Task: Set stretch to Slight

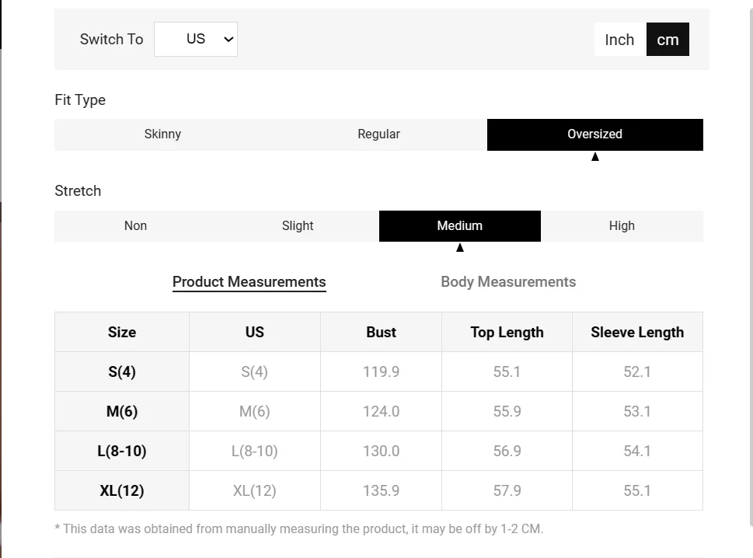Action: (298, 226)
